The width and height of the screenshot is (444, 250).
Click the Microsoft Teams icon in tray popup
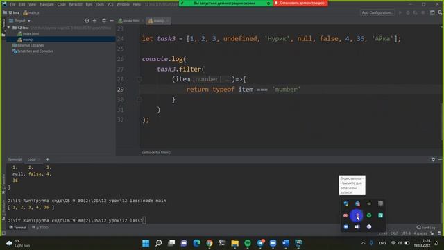pos(357,227)
